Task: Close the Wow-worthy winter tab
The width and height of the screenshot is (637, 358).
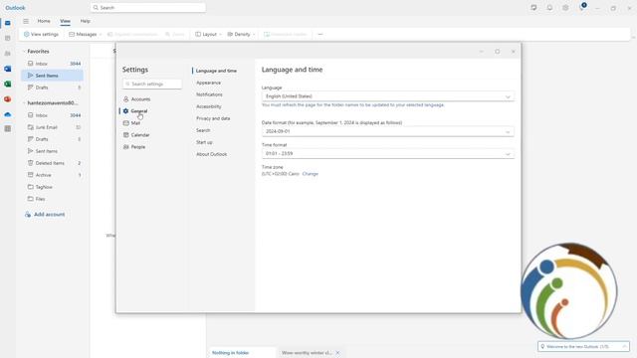Action: [x=337, y=353]
